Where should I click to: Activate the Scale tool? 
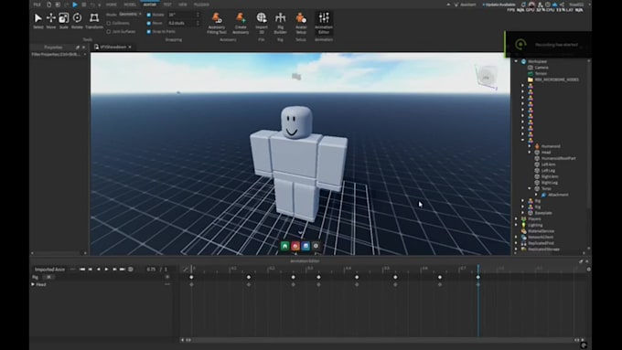(63, 21)
